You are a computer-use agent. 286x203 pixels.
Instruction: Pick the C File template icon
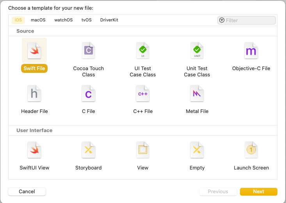[89, 94]
